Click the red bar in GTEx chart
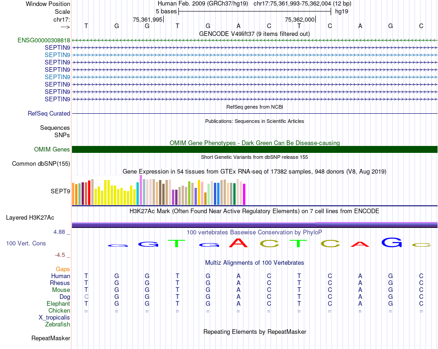 click(89, 193)
